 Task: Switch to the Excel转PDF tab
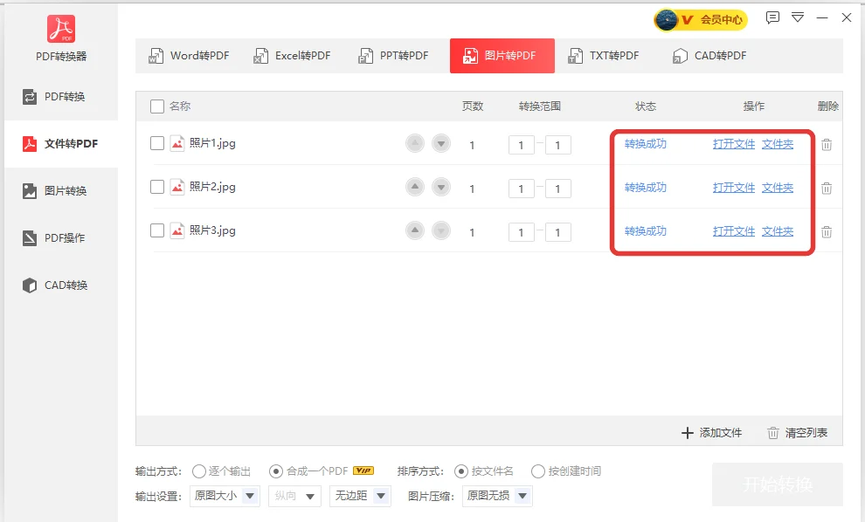click(292, 56)
